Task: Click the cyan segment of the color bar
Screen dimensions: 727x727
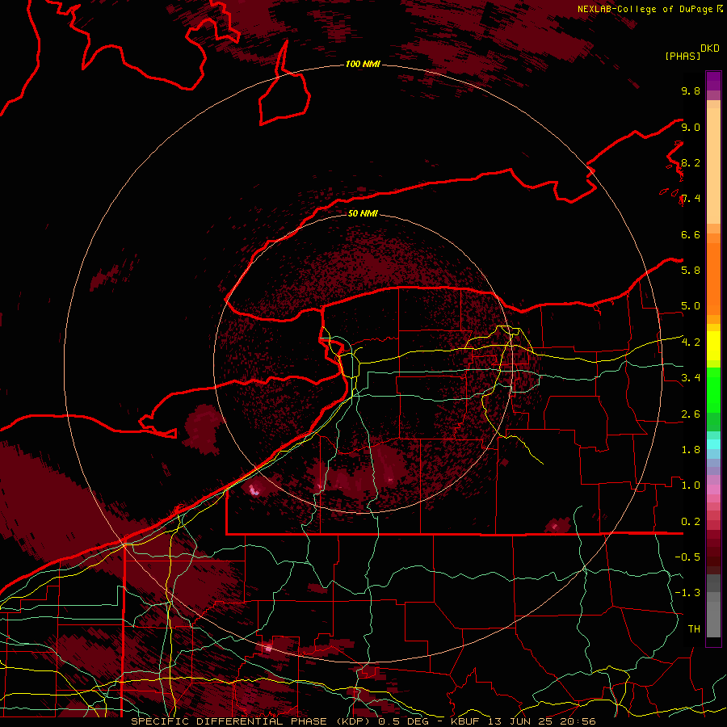Action: 713,443
